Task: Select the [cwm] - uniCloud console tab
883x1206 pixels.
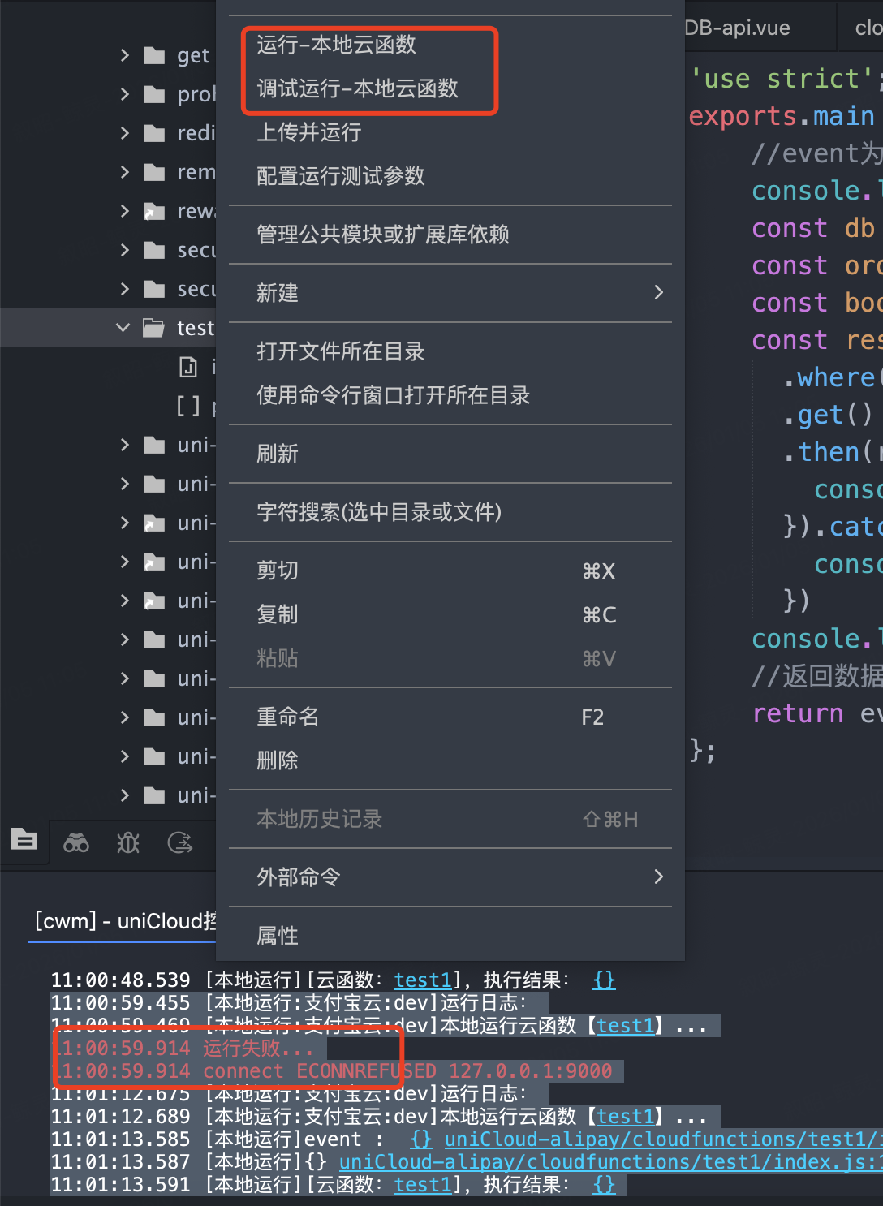Action: 122,921
